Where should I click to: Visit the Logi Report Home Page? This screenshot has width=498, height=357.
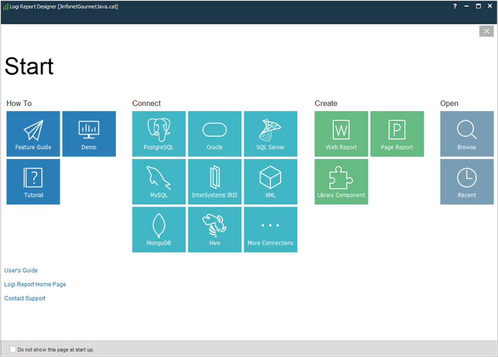click(34, 284)
